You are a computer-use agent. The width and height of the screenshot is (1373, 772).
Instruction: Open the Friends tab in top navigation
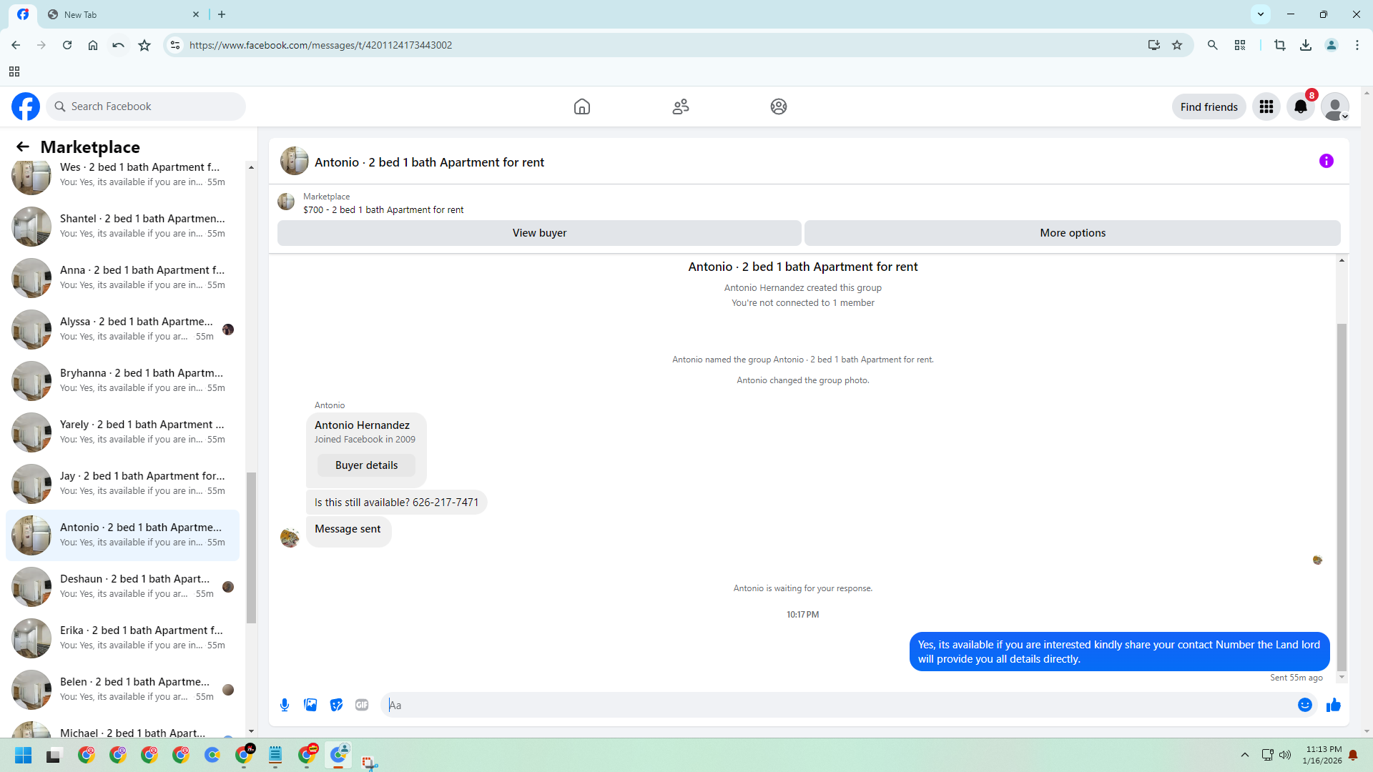(x=680, y=107)
